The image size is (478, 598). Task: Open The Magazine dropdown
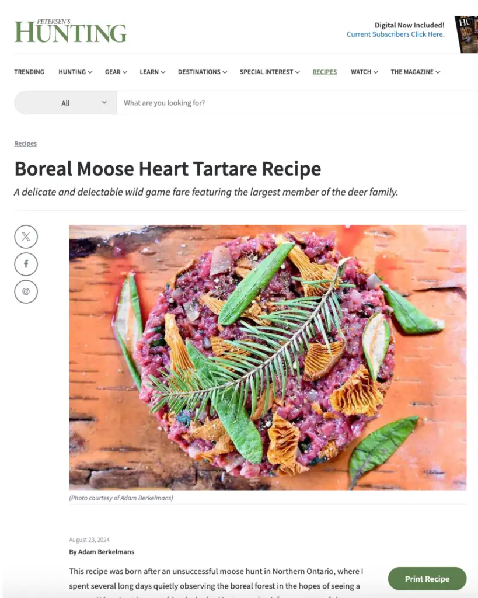(415, 72)
